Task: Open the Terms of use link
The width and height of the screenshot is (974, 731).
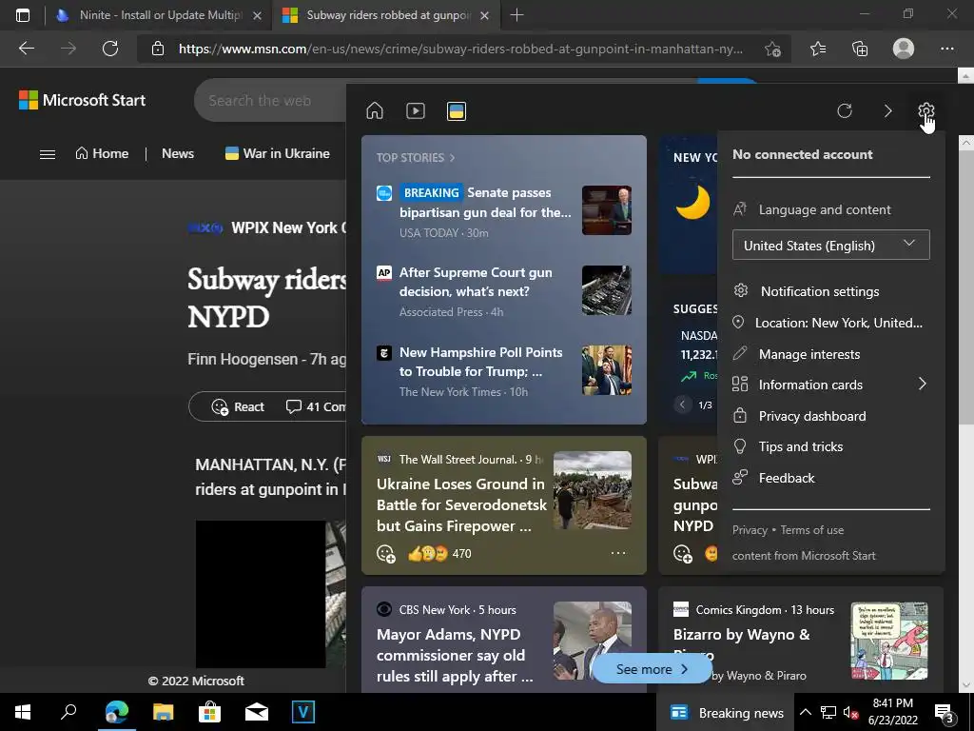Action: tap(812, 530)
